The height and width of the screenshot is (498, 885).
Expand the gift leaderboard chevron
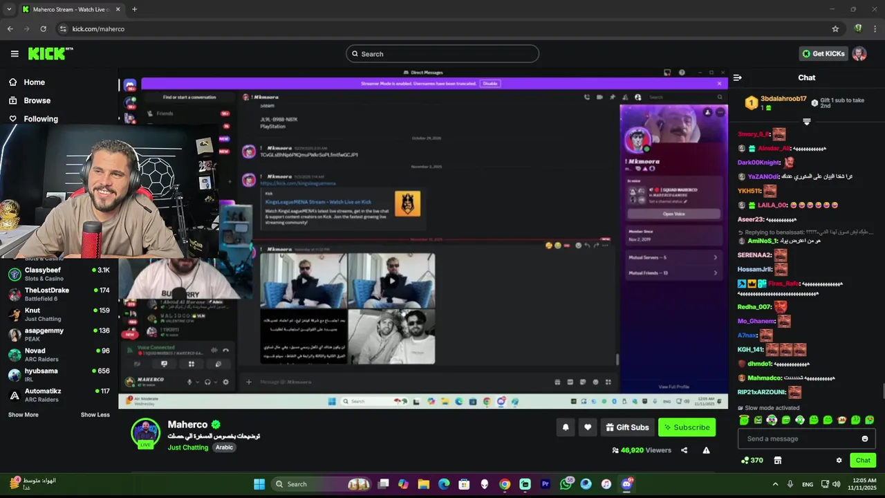pos(806,122)
